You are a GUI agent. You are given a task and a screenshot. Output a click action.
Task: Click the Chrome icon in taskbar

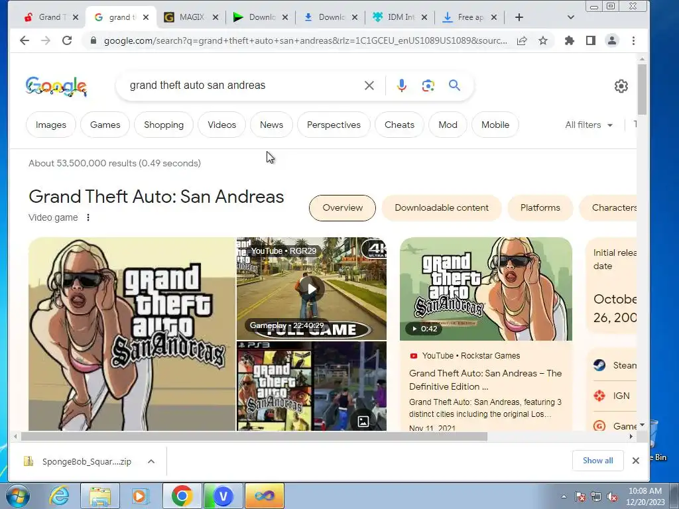182,496
